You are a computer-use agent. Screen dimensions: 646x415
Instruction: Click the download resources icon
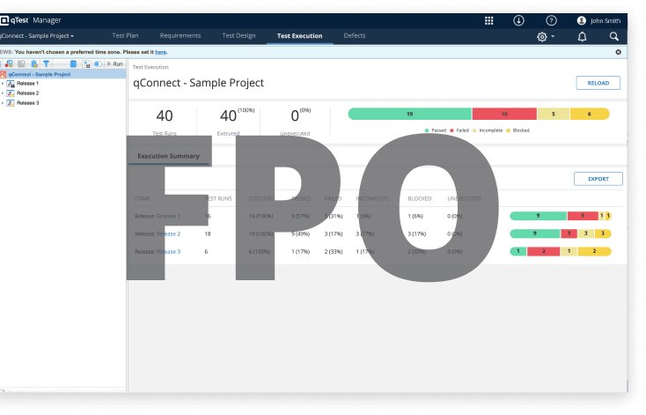518,20
